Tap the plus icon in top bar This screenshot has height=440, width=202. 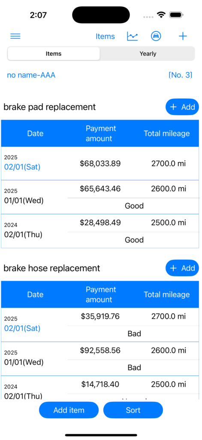pyautogui.click(x=183, y=36)
